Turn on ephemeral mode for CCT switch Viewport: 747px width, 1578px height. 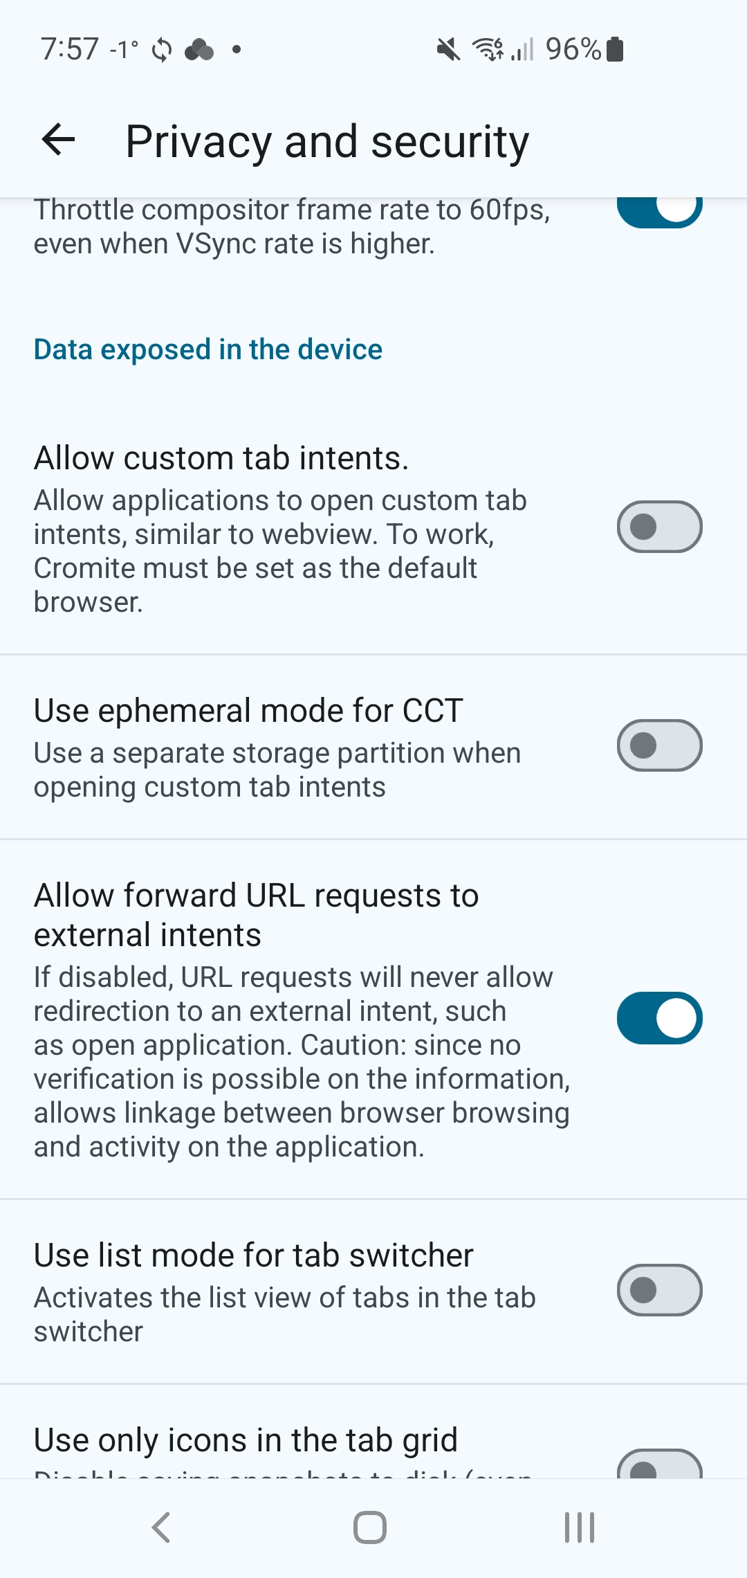[x=659, y=745]
